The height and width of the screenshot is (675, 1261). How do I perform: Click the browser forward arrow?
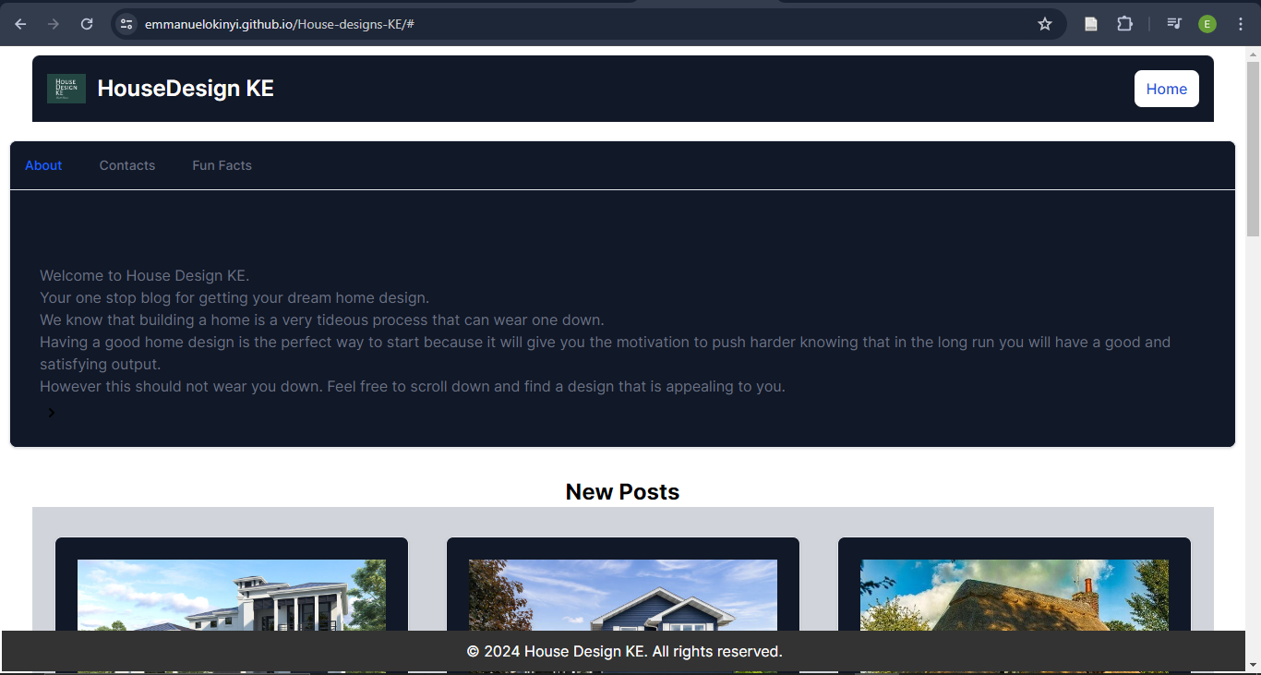tap(54, 24)
